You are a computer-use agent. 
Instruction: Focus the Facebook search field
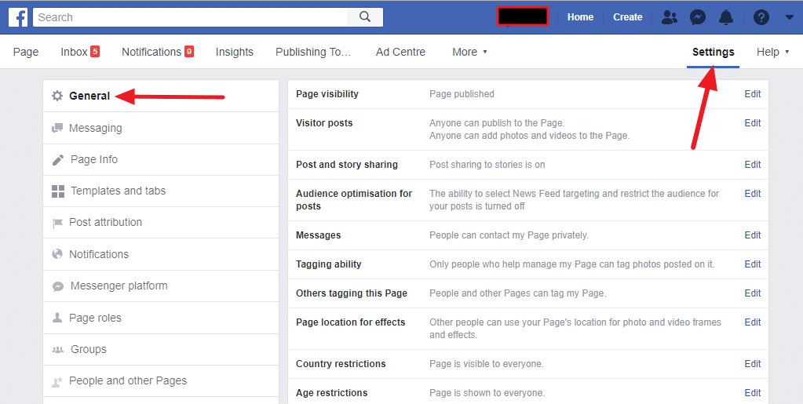(190, 17)
